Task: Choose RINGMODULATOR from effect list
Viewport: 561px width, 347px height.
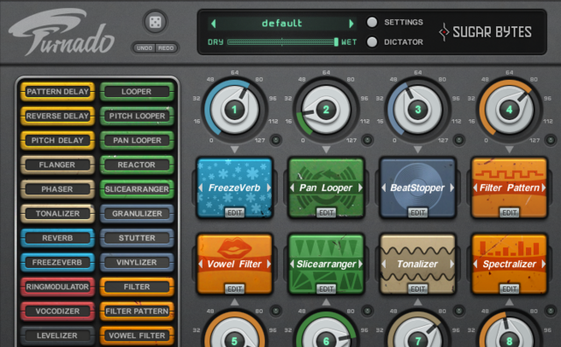Action: [x=58, y=287]
